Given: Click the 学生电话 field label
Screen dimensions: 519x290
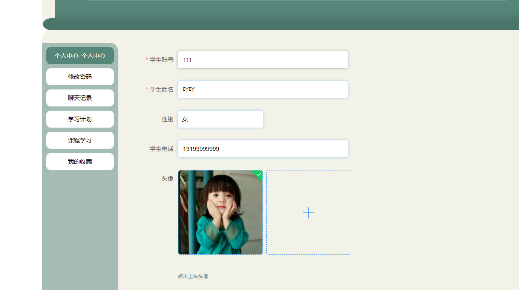Looking at the screenshot, I should pos(161,149).
